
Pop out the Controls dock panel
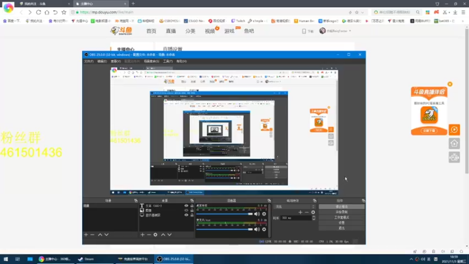[363, 201]
